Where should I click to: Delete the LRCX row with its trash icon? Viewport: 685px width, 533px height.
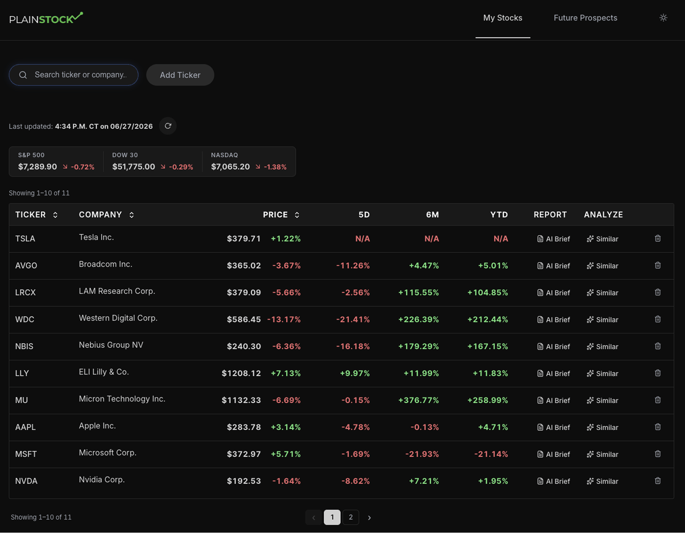point(658,292)
